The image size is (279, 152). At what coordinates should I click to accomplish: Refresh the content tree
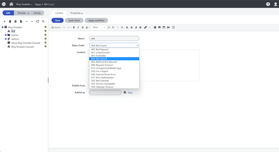click(x=38, y=22)
